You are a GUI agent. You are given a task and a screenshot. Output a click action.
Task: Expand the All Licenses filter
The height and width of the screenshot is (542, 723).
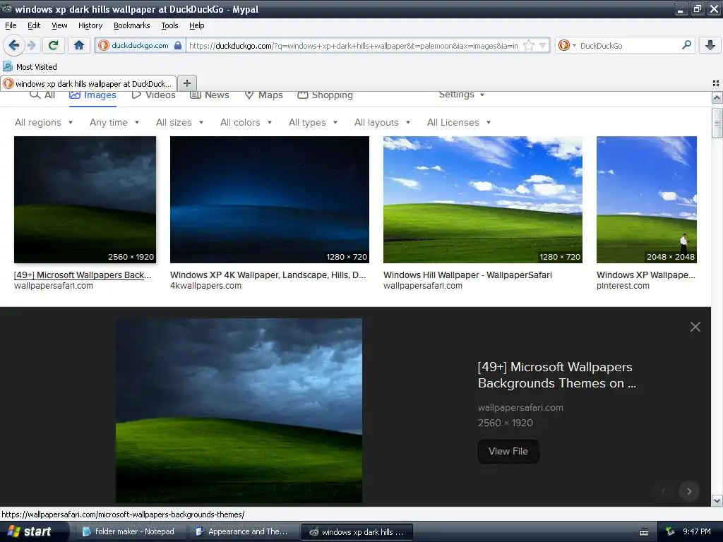click(x=459, y=122)
